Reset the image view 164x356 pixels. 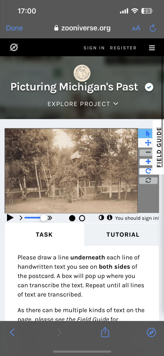click(148, 180)
